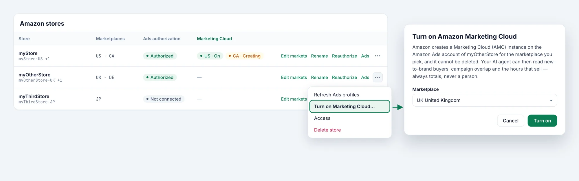The width and height of the screenshot is (579, 181).
Task: Click the JP marketplace cell
Action: (x=98, y=99)
